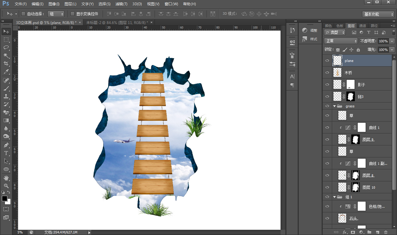Select the Move tool
Image resolution: width=397 pixels, height=235 pixels.
6,31
